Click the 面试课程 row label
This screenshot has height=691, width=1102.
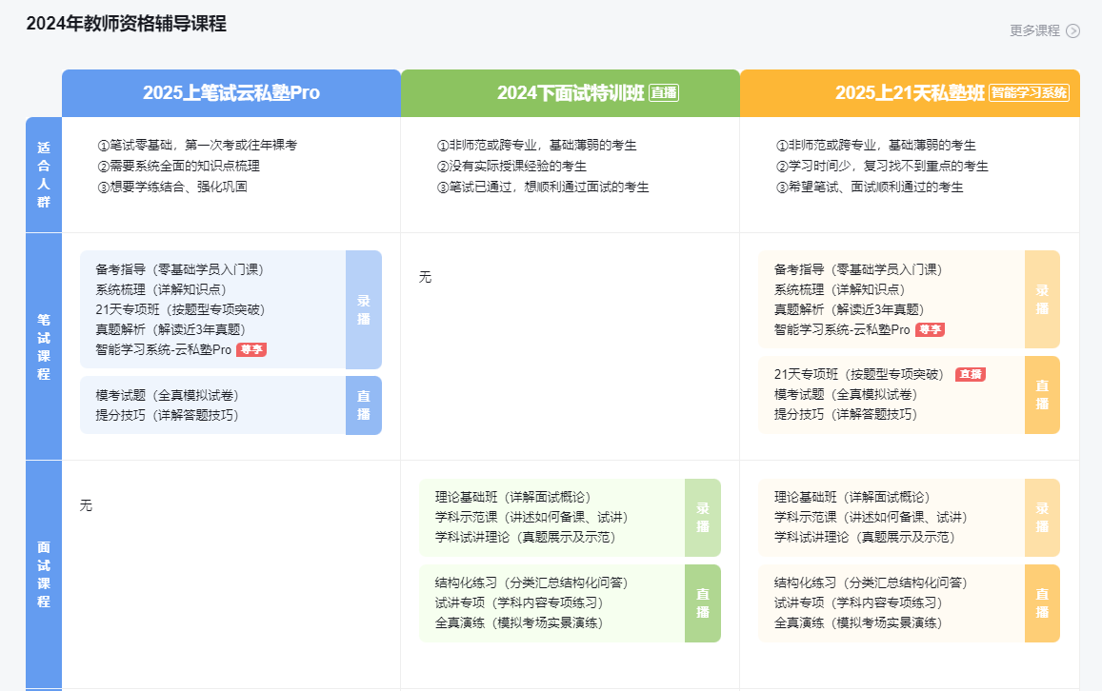click(x=44, y=574)
